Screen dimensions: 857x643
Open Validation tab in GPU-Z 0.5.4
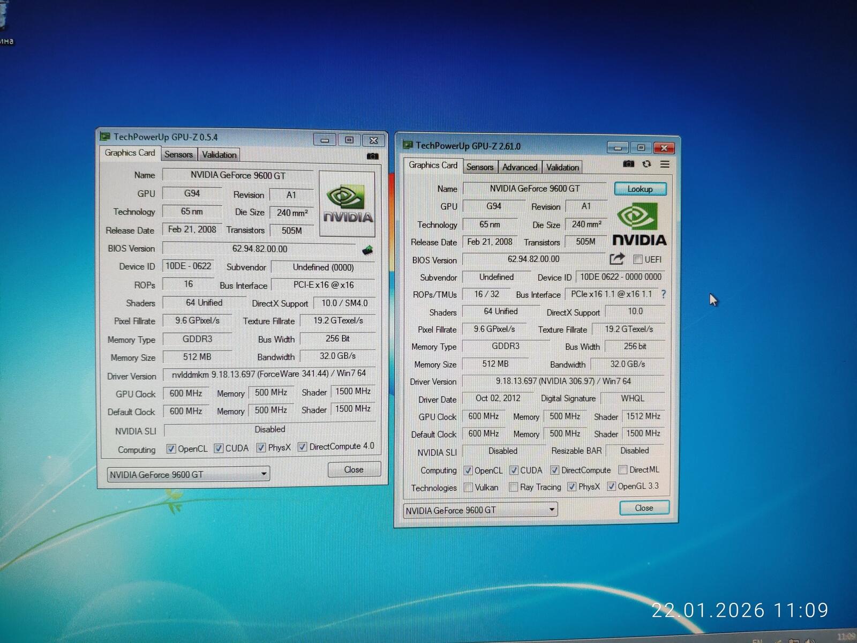click(219, 155)
